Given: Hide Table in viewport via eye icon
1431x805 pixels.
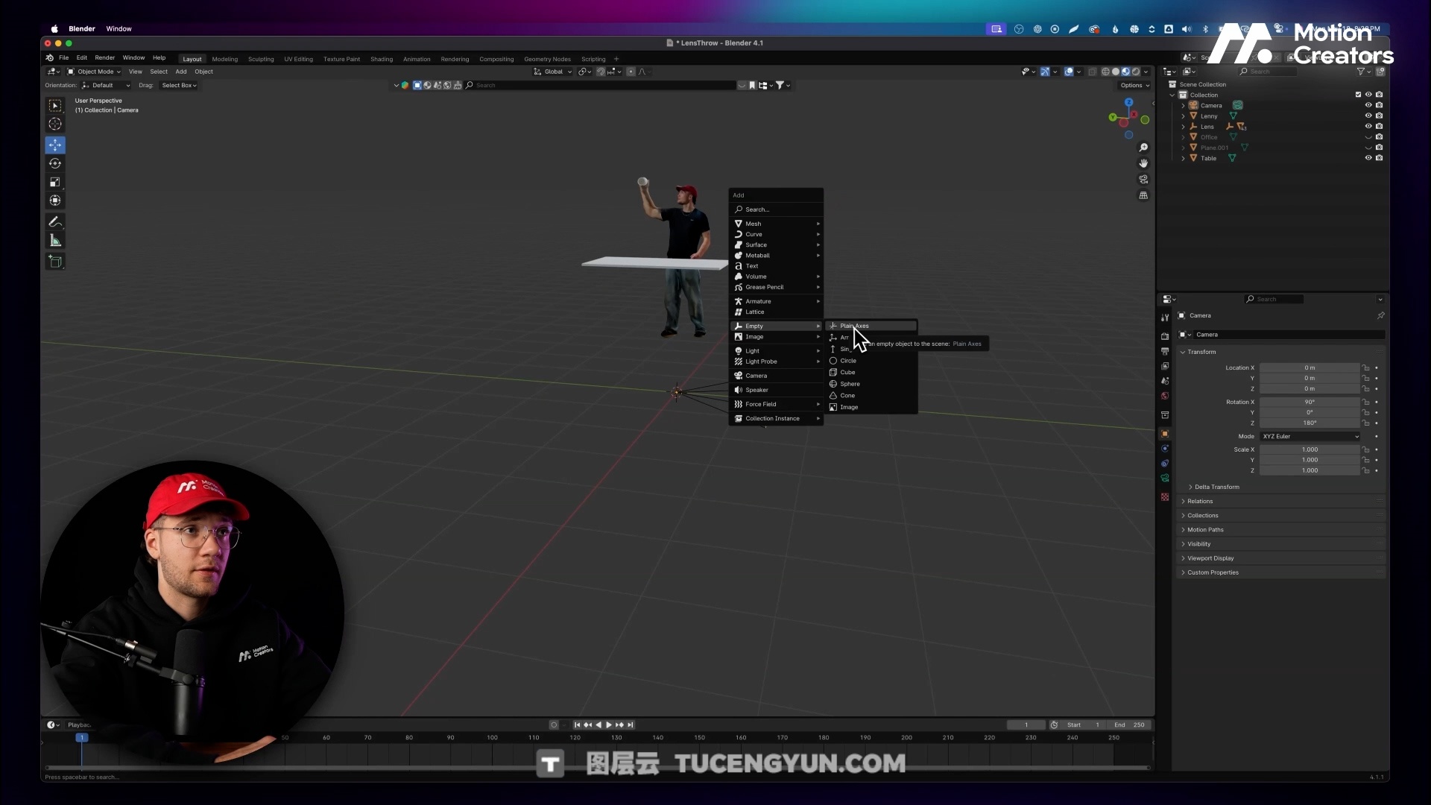Looking at the screenshot, I should [x=1368, y=158].
